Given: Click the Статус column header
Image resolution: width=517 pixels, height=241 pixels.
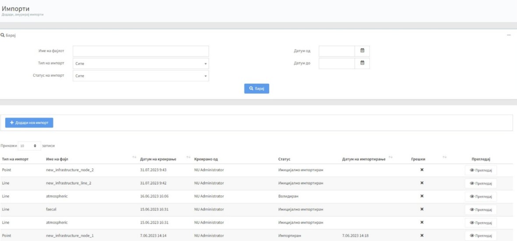Looking at the screenshot, I should coord(284,159).
